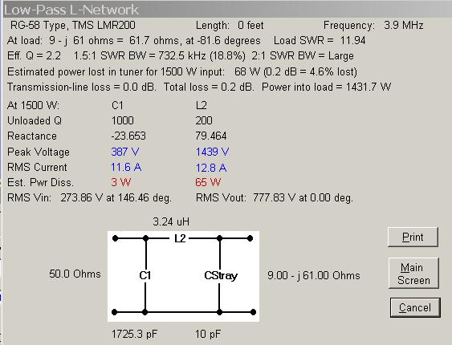452x345 pixels.
Task: Click the Print button
Action: click(x=413, y=237)
